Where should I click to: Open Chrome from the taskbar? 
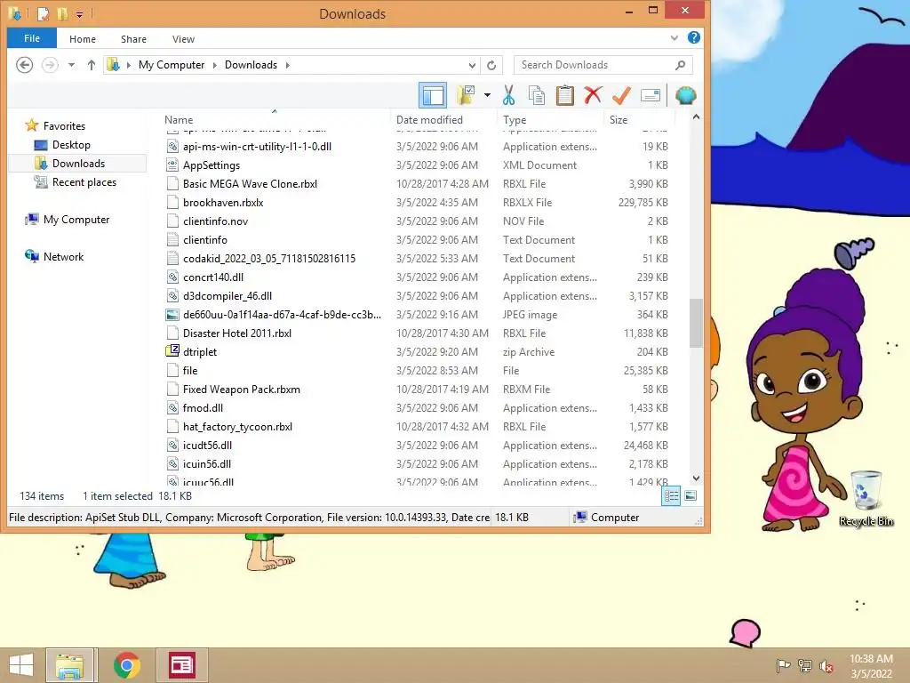[x=127, y=665]
